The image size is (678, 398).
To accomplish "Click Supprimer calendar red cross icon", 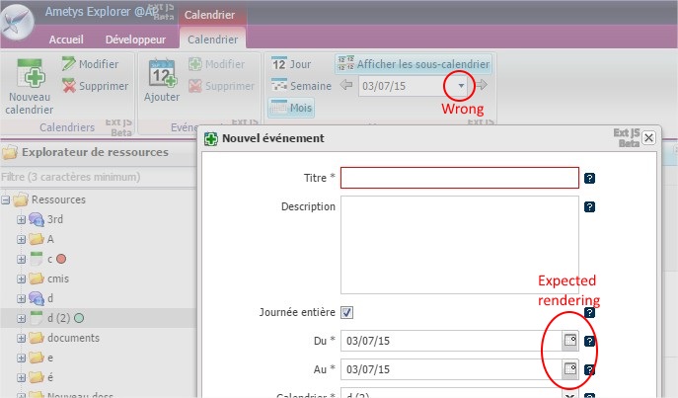I will tap(69, 86).
